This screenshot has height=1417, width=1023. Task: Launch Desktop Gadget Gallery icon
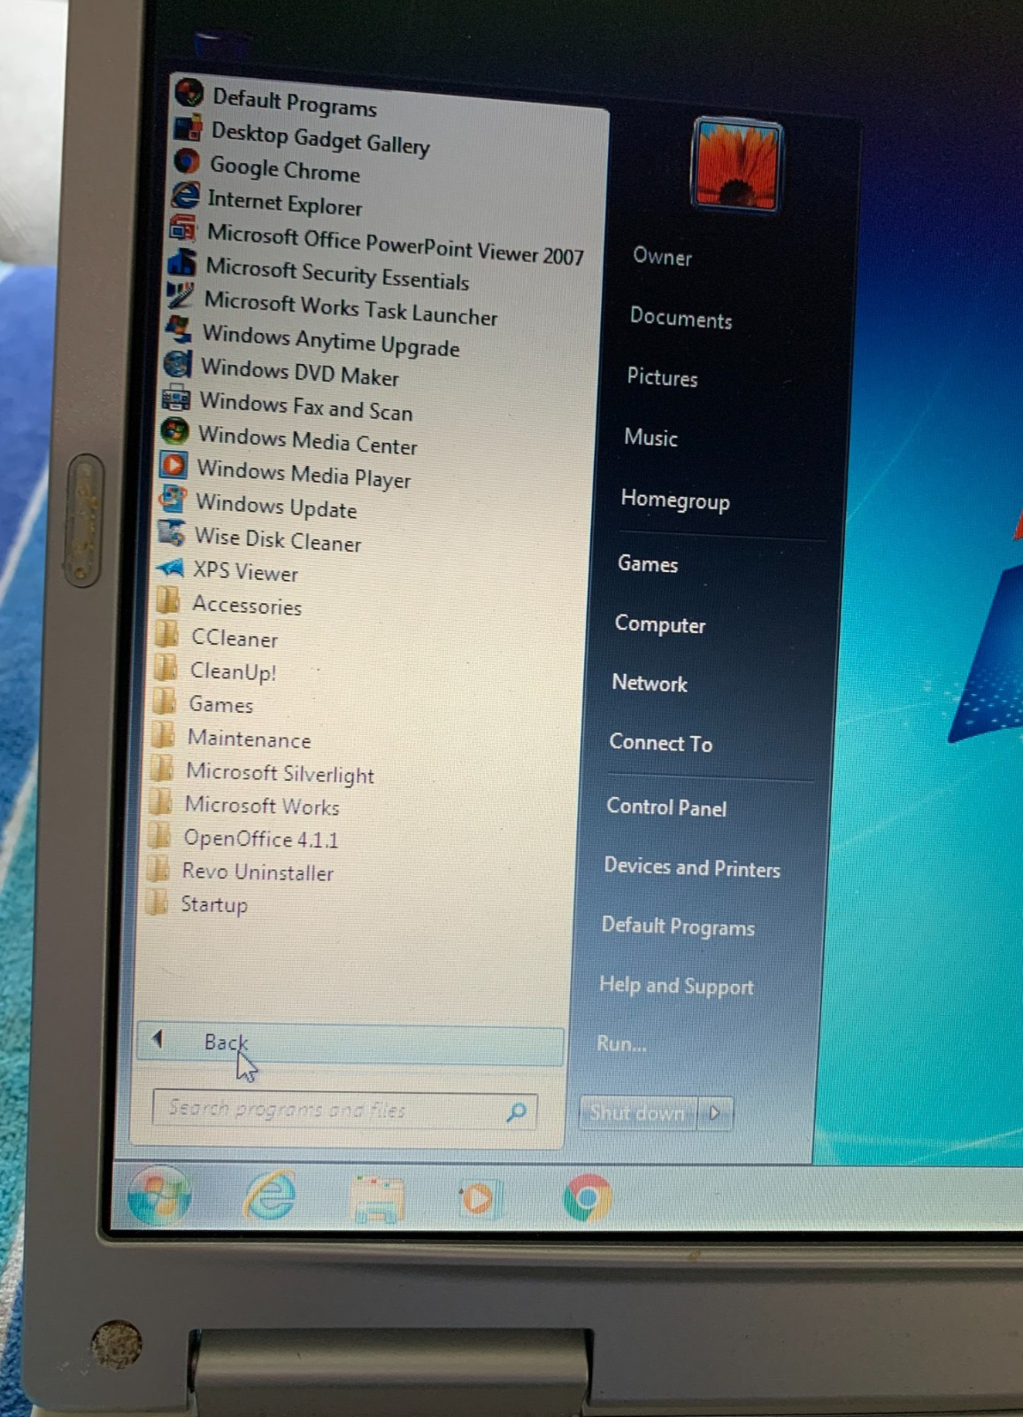[188, 128]
